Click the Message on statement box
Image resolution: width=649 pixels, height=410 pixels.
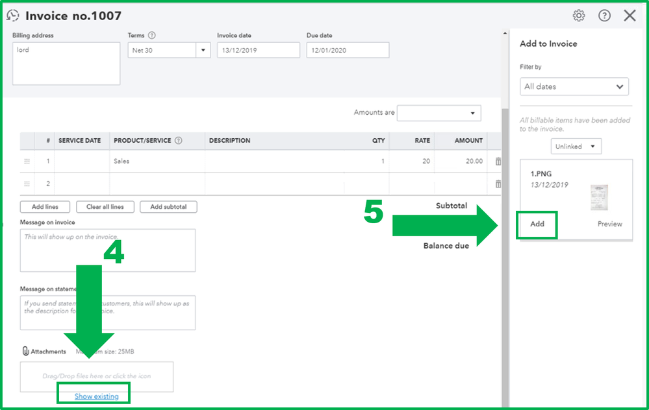point(108,313)
